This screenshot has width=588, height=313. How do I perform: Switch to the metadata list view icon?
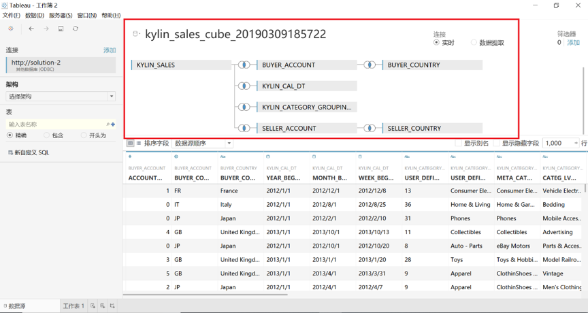coord(139,143)
